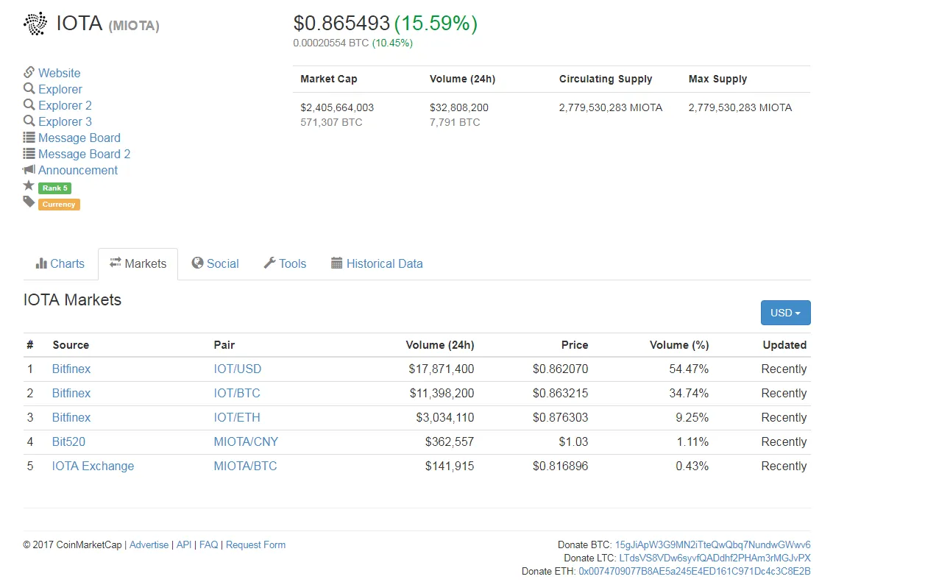
Task: Click the star icon next to Rank 5
Action: 29,185
